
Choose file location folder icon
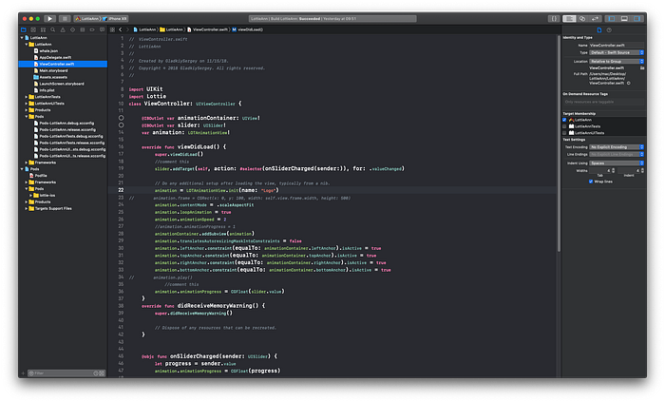pos(642,67)
